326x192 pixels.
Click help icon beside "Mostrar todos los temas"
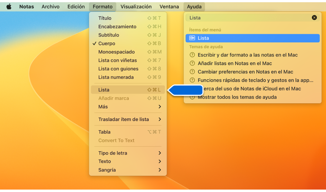click(193, 97)
